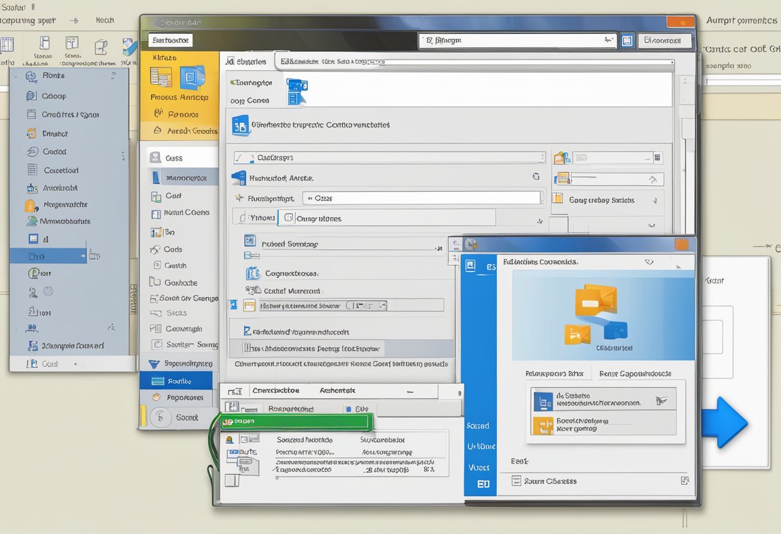Toggle the small checkbox before Camge blanes
Image resolution: width=781 pixels, height=534 pixels.
pos(288,218)
